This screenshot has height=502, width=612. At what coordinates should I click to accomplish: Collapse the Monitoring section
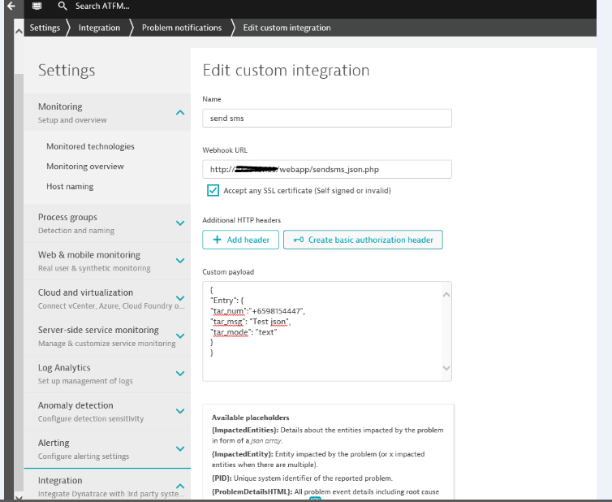(x=180, y=113)
